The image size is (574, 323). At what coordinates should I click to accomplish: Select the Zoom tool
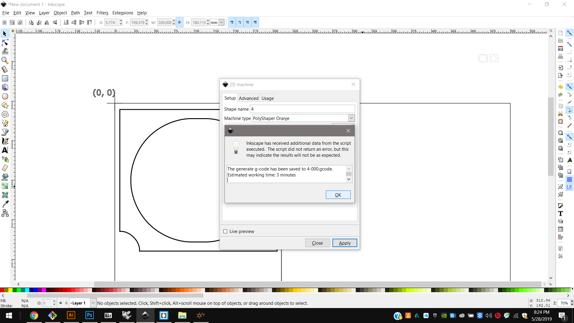pos(5,60)
